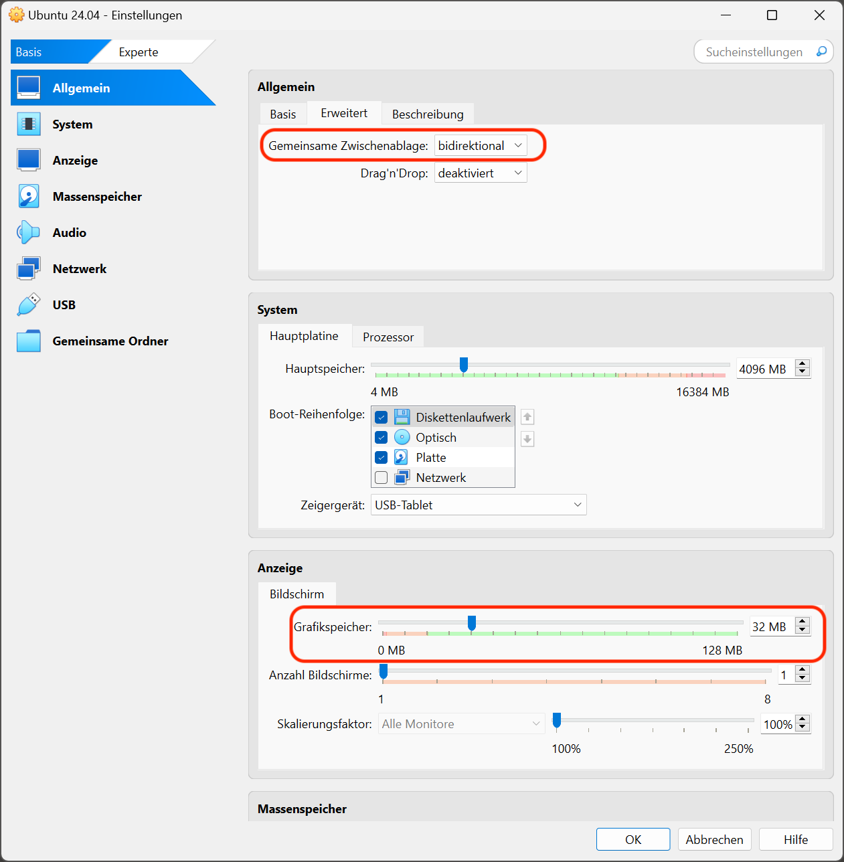The height and width of the screenshot is (862, 844).
Task: Open Prozessor tab
Action: (388, 337)
